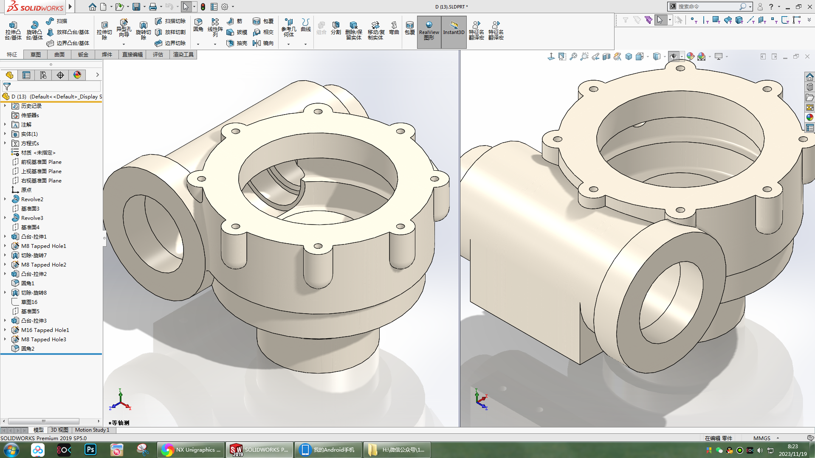Open the 渲染工具 render tools tab
The width and height of the screenshot is (815, 458).
pos(183,54)
